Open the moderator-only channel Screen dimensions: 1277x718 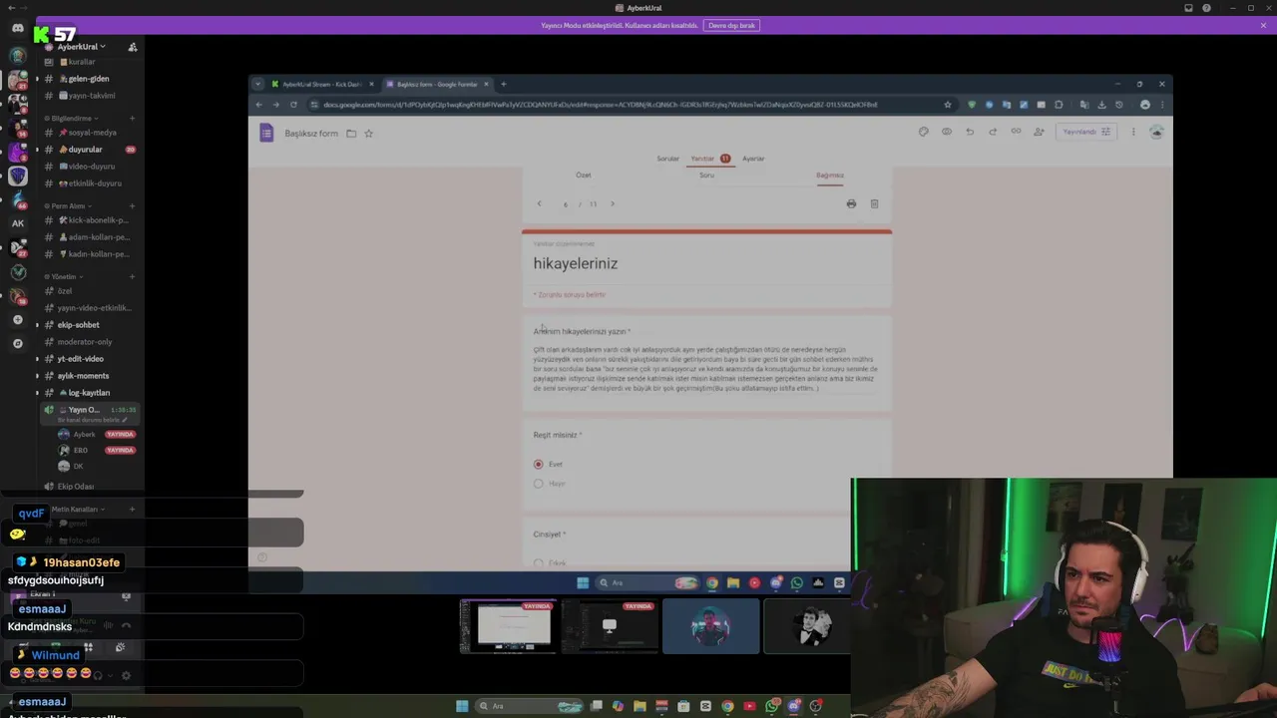coord(84,342)
